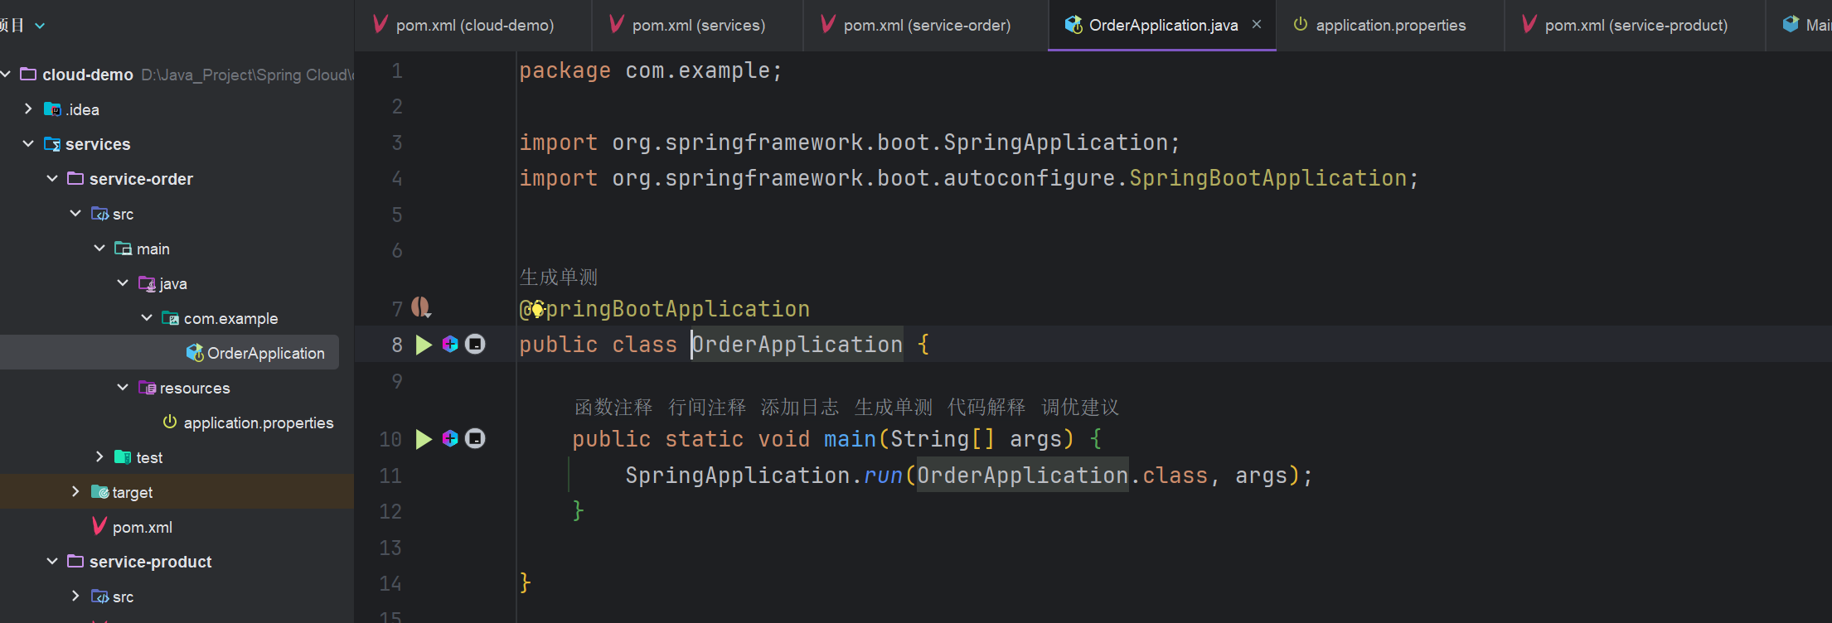Click the Spring bean gutter icon on line 7
This screenshot has width=1832, height=623.
tap(421, 308)
